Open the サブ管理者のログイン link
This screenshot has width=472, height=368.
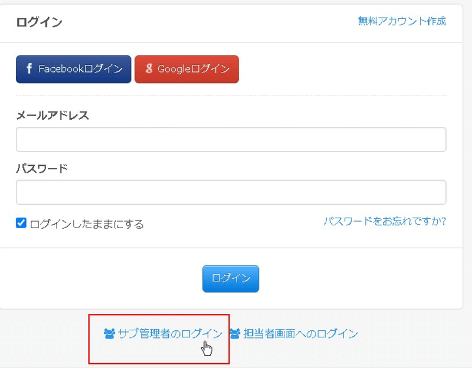pos(163,333)
